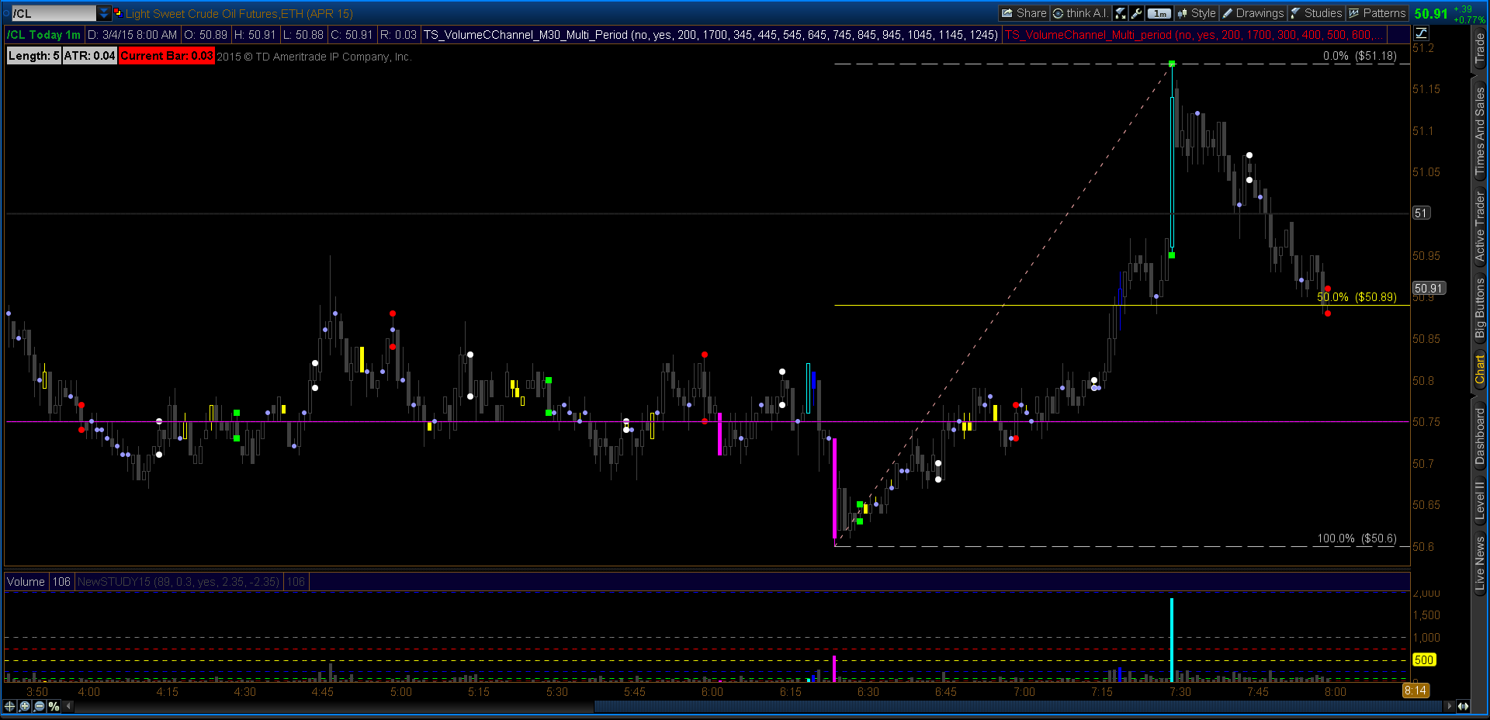Click the 0.0% ($51.18) Fibonacci label

click(1360, 56)
